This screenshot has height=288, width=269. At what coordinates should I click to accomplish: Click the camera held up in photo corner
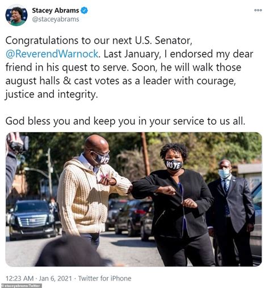pyautogui.click(x=16, y=143)
